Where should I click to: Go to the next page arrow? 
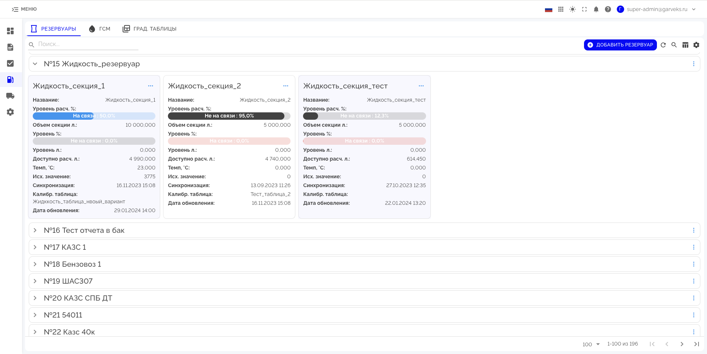[682, 344]
